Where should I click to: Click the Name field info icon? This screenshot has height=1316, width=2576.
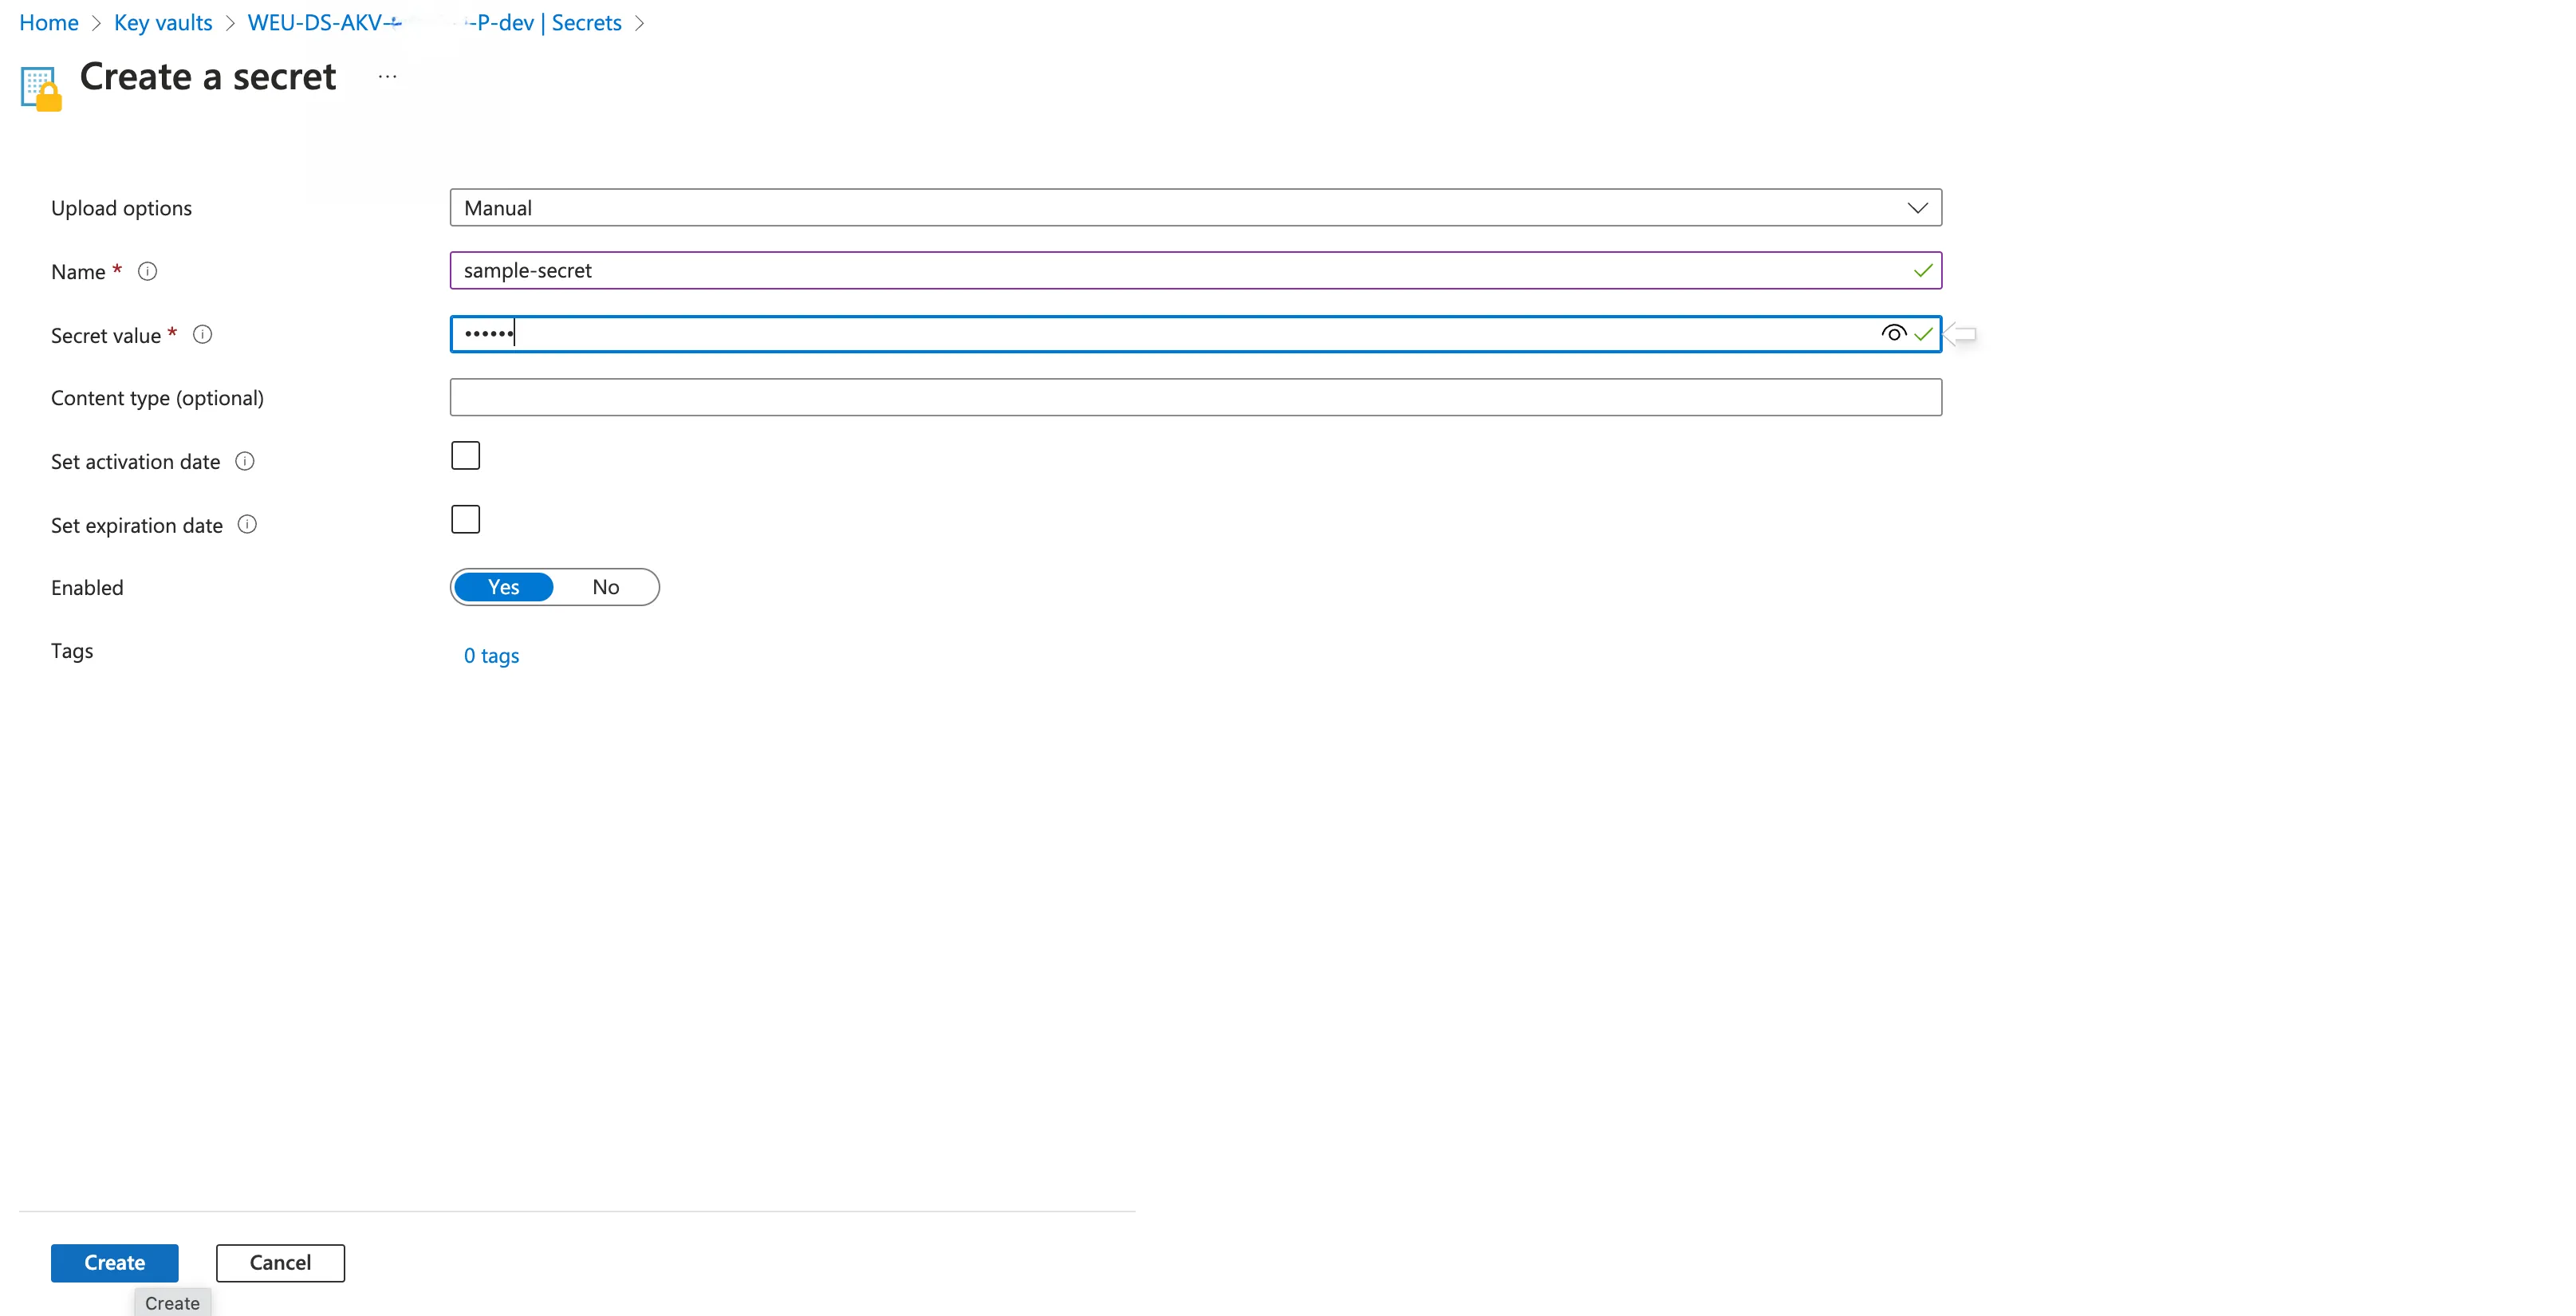click(x=147, y=271)
